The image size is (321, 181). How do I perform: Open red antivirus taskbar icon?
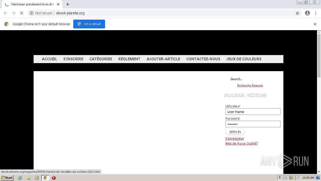tap(54, 178)
